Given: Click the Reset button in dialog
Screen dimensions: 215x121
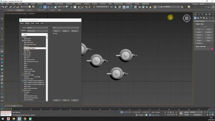Looking at the screenshot, I should 75,100.
